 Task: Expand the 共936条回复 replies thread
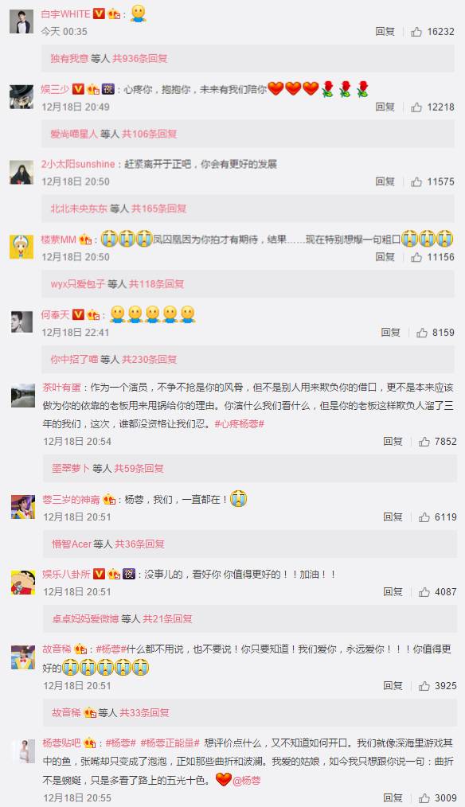[140, 58]
